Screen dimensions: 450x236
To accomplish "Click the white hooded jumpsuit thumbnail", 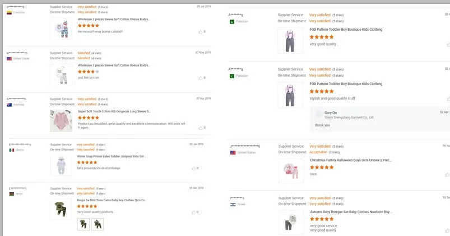I will [x=61, y=165].
